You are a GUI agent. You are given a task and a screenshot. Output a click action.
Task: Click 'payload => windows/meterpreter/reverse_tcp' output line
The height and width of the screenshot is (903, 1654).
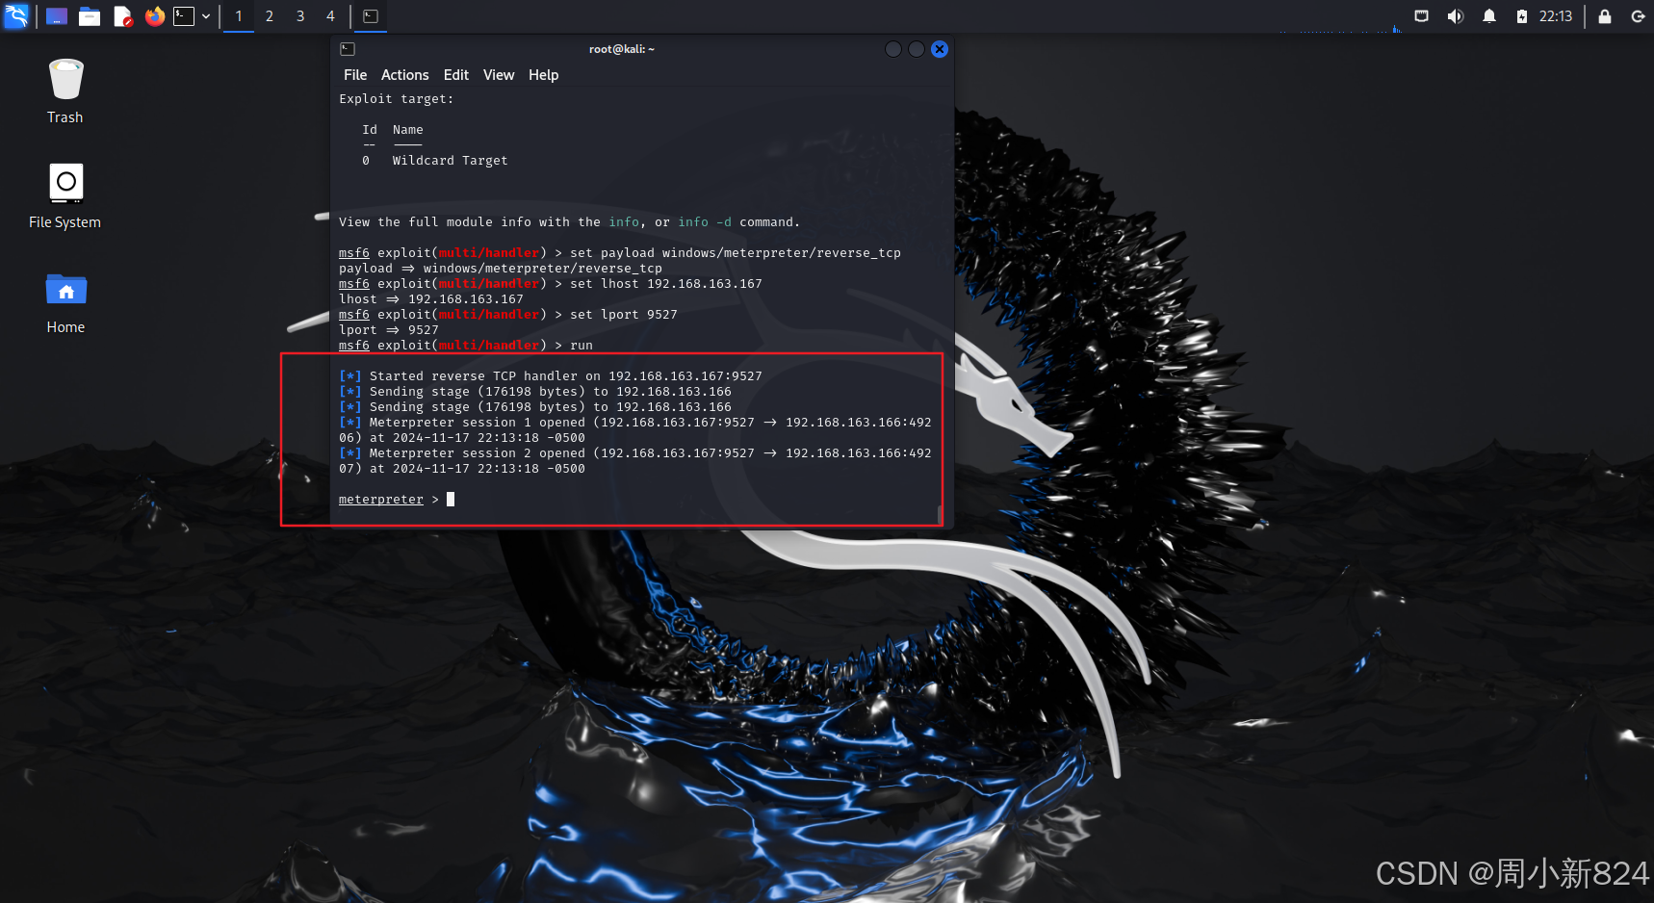(501, 269)
